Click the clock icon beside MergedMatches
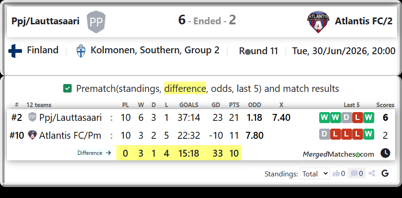The width and height of the screenshot is (402, 198). [385, 153]
